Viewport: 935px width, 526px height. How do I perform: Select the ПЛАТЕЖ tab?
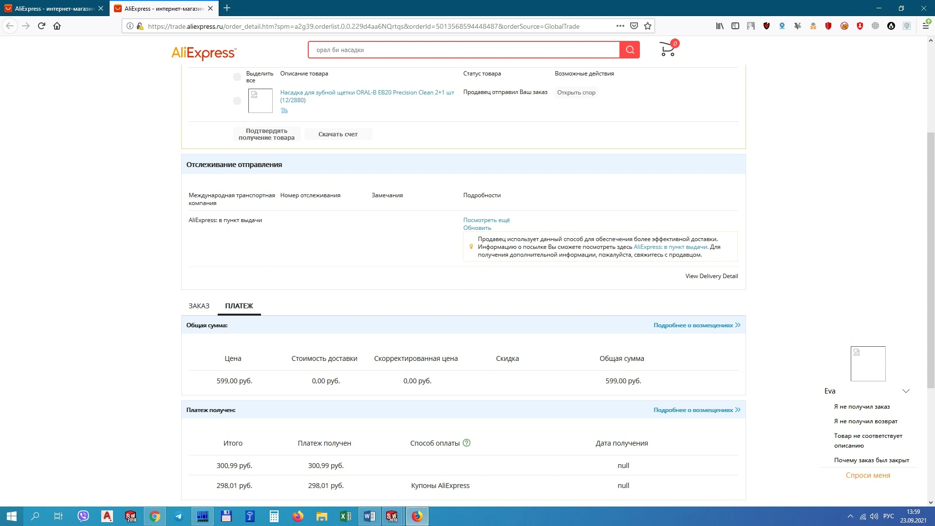(x=239, y=306)
